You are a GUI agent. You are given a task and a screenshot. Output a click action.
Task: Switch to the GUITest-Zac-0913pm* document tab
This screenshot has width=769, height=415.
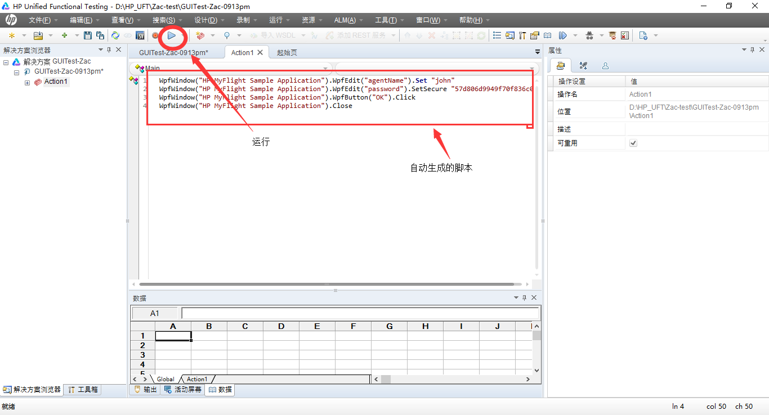tap(173, 52)
